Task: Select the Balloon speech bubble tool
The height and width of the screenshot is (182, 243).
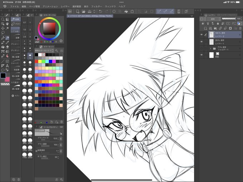Action: pos(3,70)
